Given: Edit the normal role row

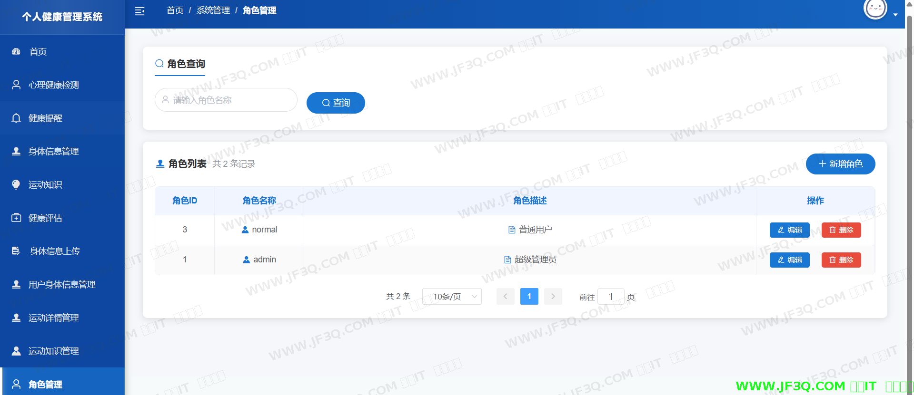Looking at the screenshot, I should tap(789, 230).
